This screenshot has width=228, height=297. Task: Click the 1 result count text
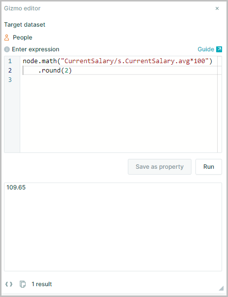41,284
